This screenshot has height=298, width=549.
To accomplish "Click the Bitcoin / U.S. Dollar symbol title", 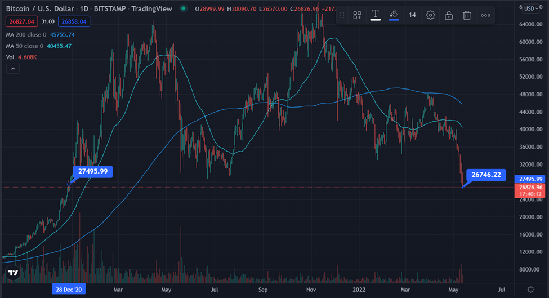I will pyautogui.click(x=40, y=9).
